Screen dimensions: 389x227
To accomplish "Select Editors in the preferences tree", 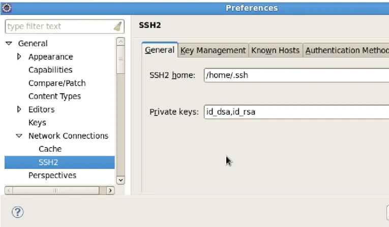I will pyautogui.click(x=41, y=109).
